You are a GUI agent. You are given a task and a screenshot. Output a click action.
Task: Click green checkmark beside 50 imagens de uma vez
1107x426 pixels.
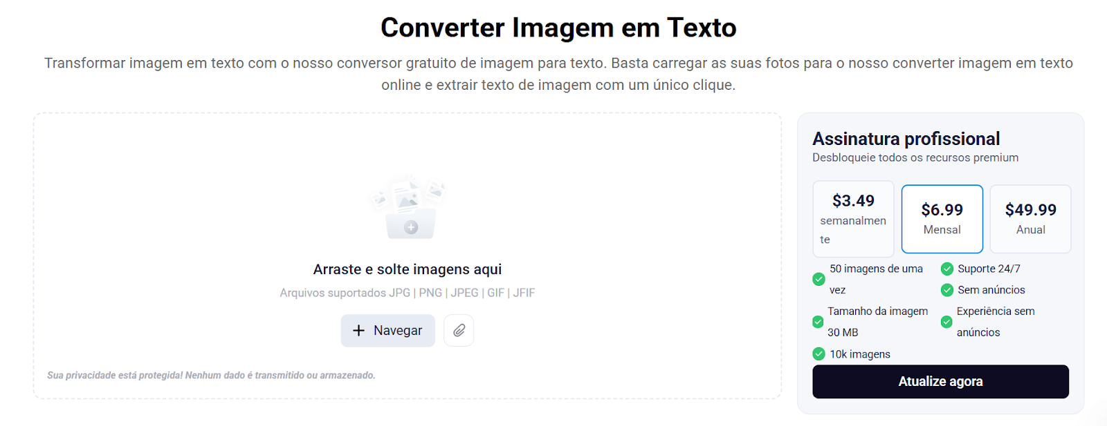coord(818,279)
